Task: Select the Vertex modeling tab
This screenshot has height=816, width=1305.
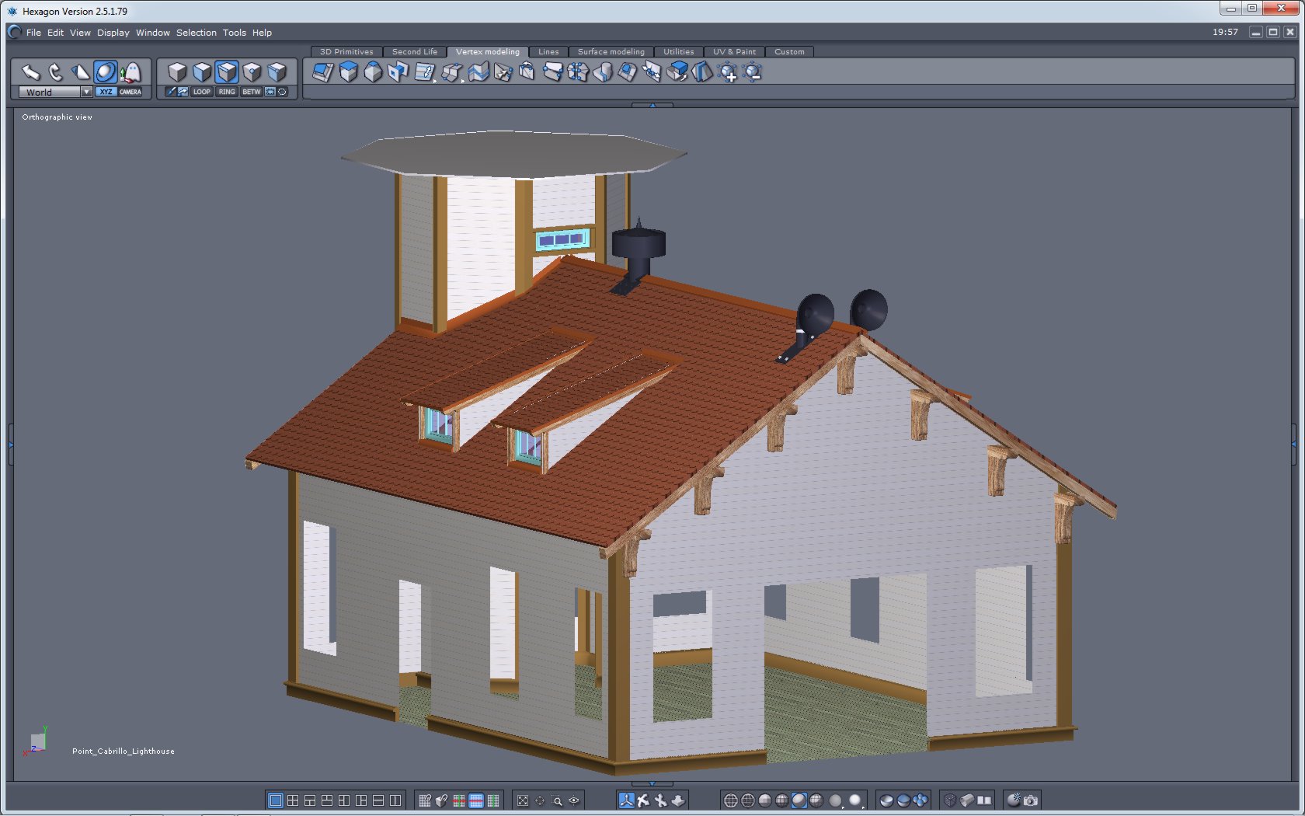Action: 488,52
